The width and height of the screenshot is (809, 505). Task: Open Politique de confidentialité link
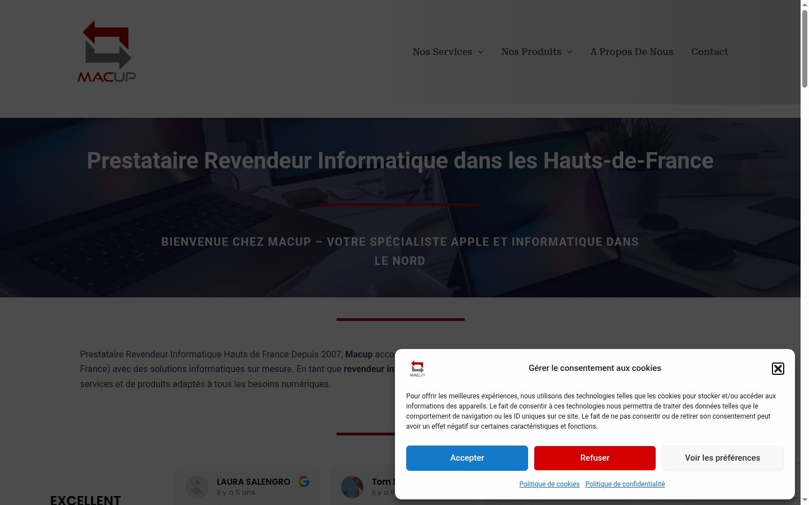click(x=625, y=484)
